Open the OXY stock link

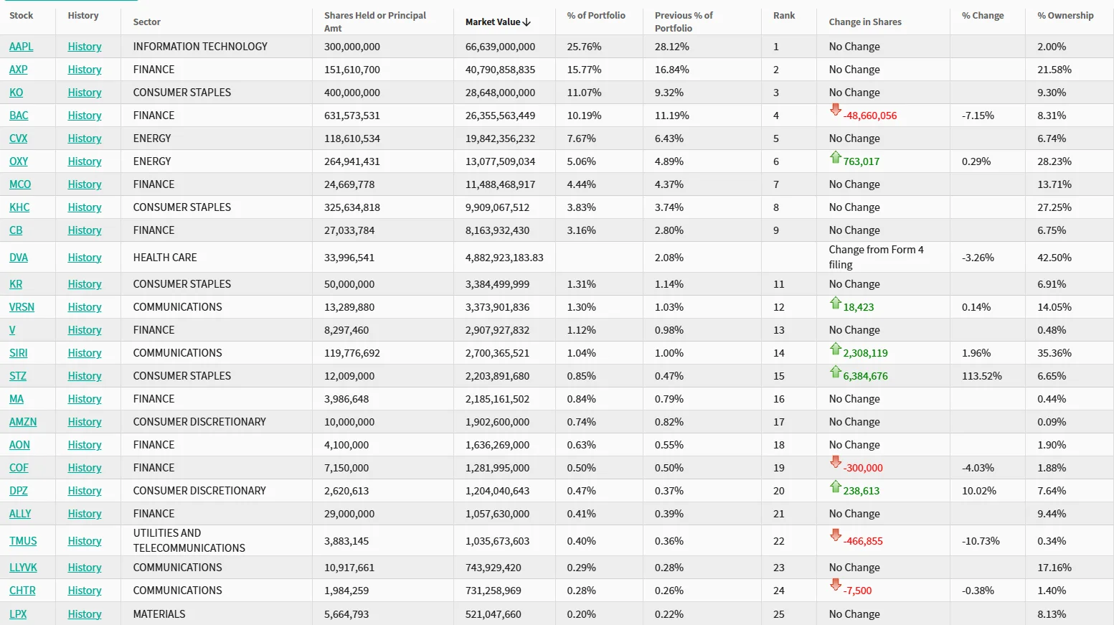[x=19, y=161]
